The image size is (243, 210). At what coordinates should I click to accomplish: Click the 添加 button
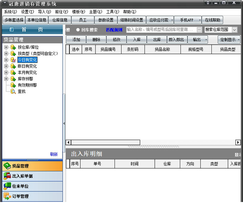[76, 40]
